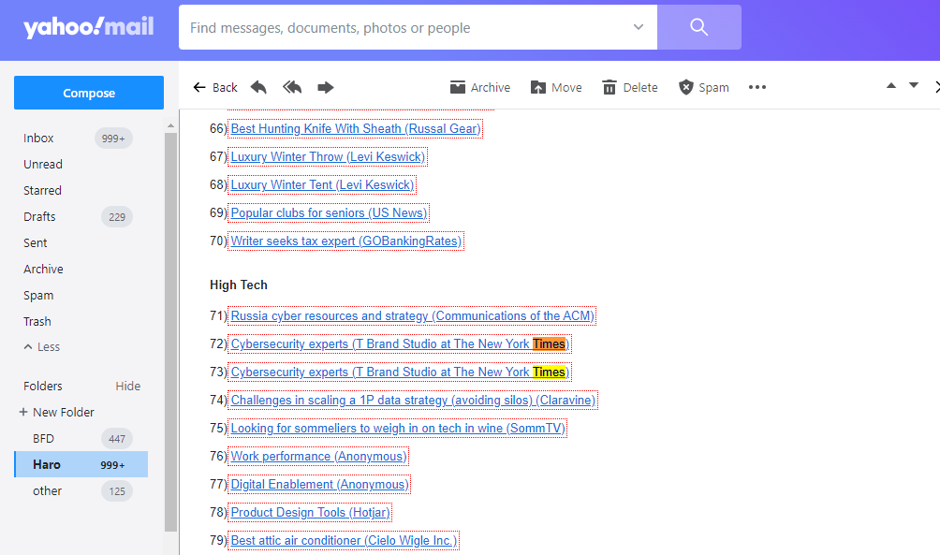Open query 73 Cybersecurity experts link
Image resolution: width=940 pixels, height=555 pixels.
[x=400, y=372]
